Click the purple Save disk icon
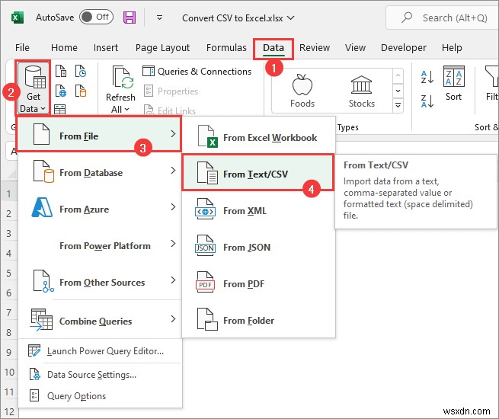The height and width of the screenshot is (419, 499). pos(130,18)
